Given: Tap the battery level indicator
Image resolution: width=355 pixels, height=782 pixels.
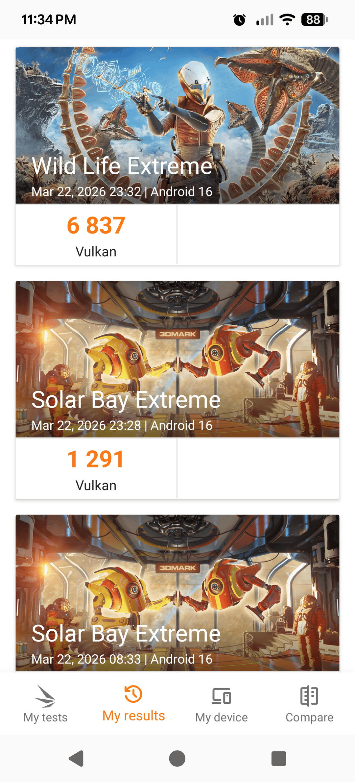Looking at the screenshot, I should click(314, 20).
